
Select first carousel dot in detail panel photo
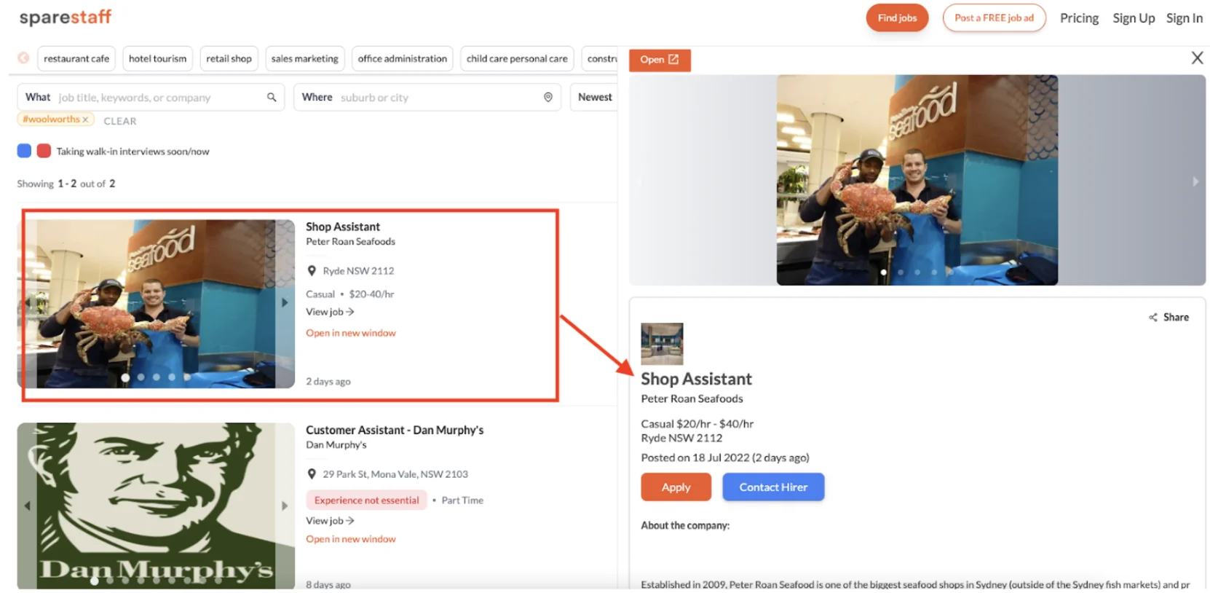[x=884, y=272]
